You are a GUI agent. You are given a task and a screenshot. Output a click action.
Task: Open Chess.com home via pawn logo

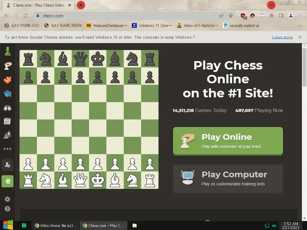7,52
